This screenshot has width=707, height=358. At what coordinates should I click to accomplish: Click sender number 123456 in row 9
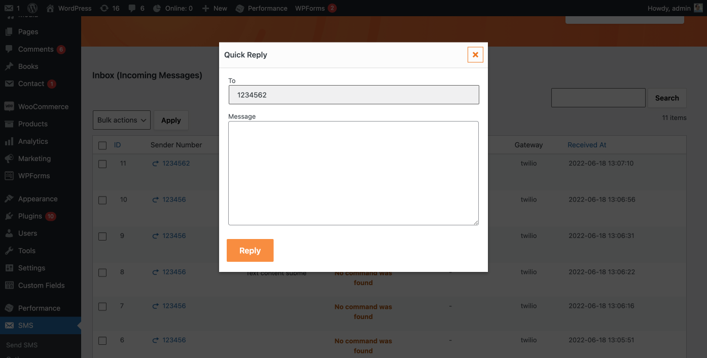click(174, 235)
